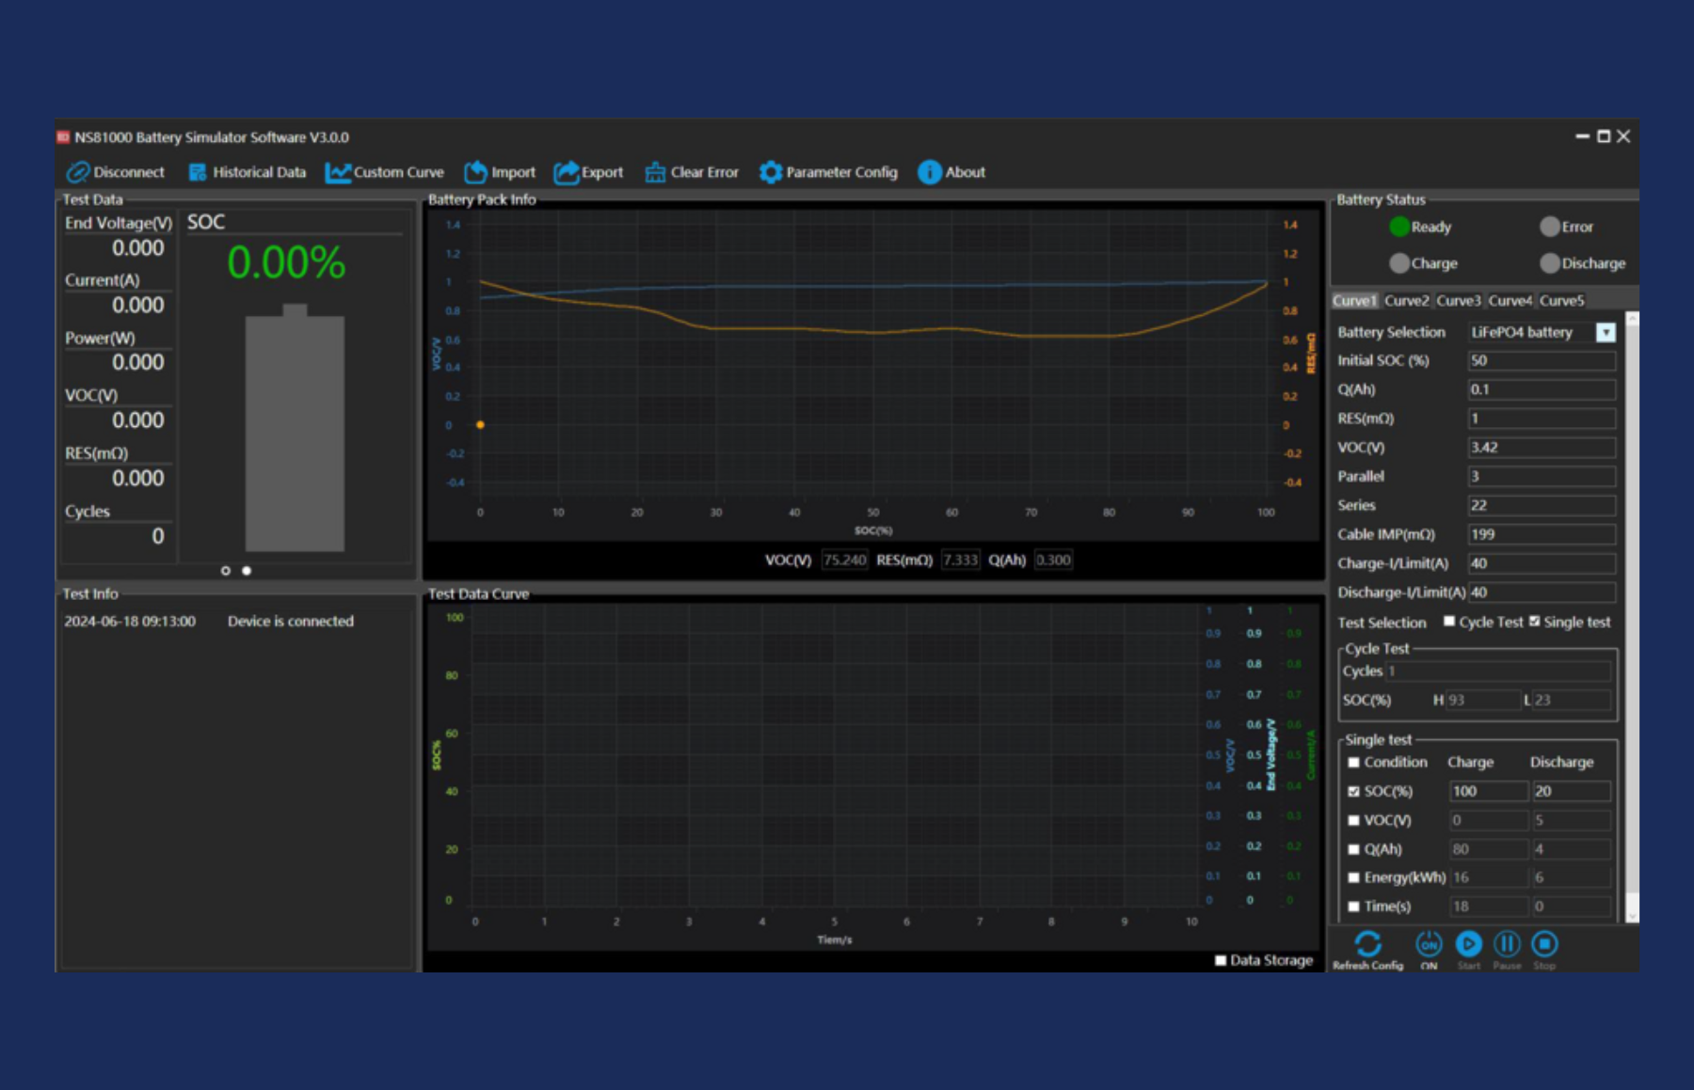This screenshot has width=1694, height=1090.
Task: Click the Disconnect link icon
Action: (78, 172)
